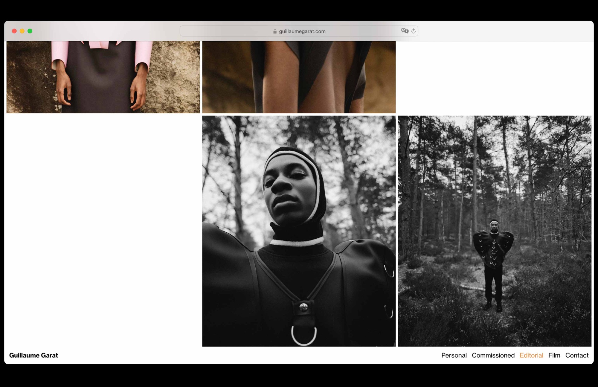Open the Commissioned gallery
The height and width of the screenshot is (387, 598).
[x=493, y=355]
